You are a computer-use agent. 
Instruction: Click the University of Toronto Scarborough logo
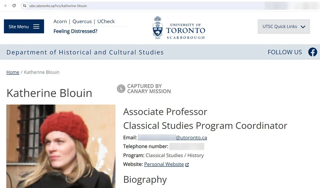pyautogui.click(x=179, y=27)
